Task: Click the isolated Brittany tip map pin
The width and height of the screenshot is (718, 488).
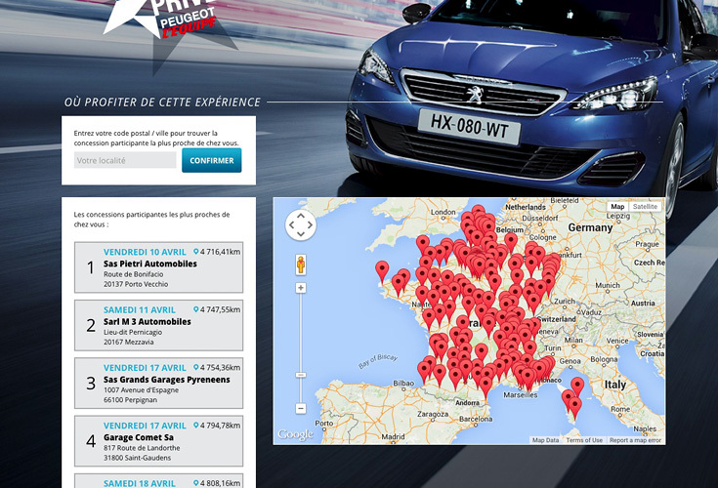Action: pos(382,271)
